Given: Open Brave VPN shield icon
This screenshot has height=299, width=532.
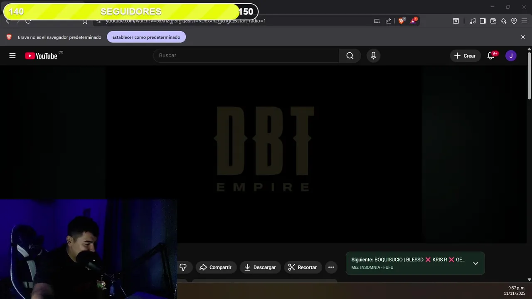Looking at the screenshot, I should point(514,21).
